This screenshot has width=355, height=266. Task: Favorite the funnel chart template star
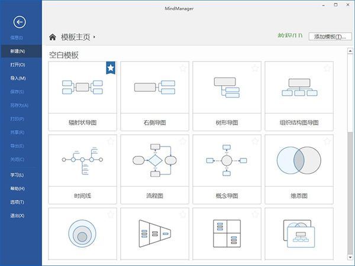(183, 215)
